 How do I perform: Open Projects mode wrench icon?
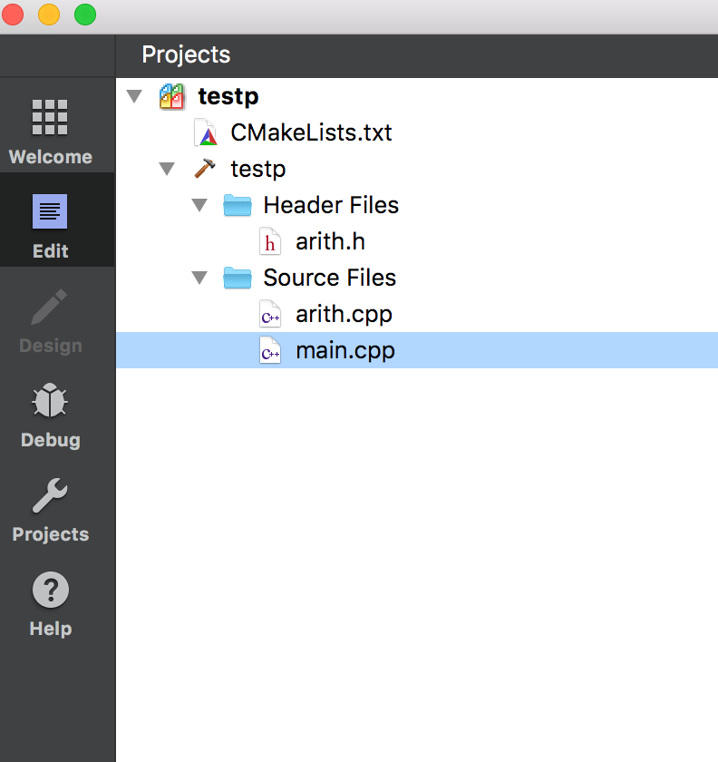pyautogui.click(x=50, y=495)
